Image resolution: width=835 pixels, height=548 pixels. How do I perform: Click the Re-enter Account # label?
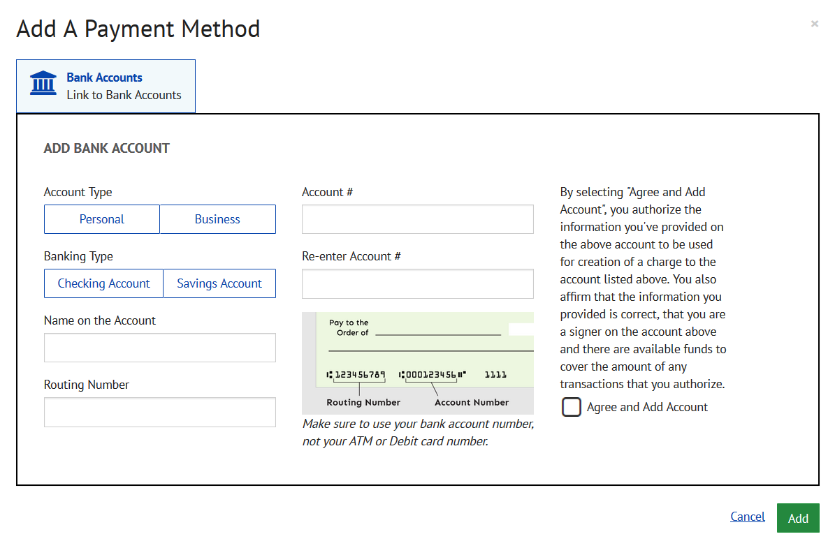pyautogui.click(x=351, y=256)
